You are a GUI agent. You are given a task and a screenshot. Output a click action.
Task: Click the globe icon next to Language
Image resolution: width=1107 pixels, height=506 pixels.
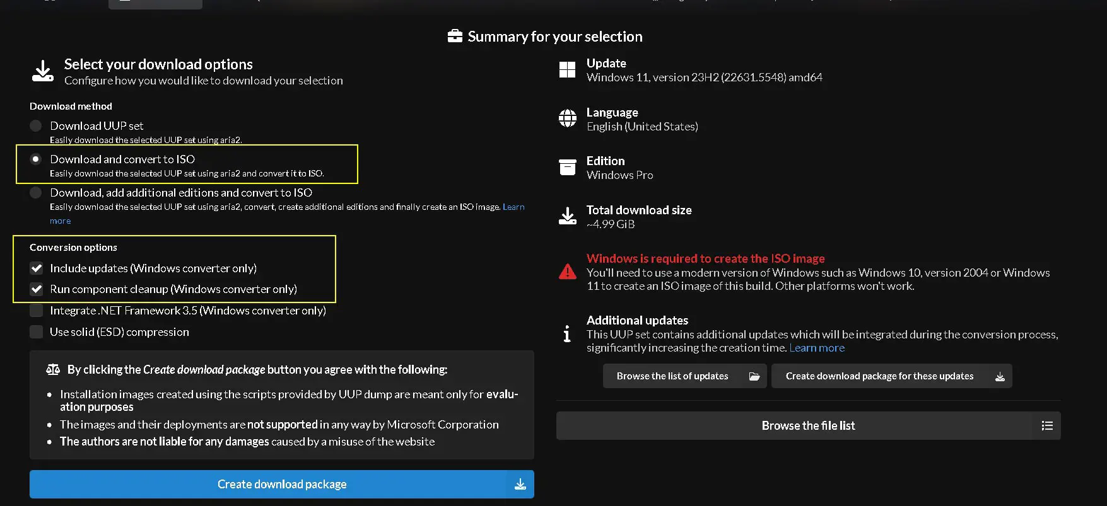[567, 118]
